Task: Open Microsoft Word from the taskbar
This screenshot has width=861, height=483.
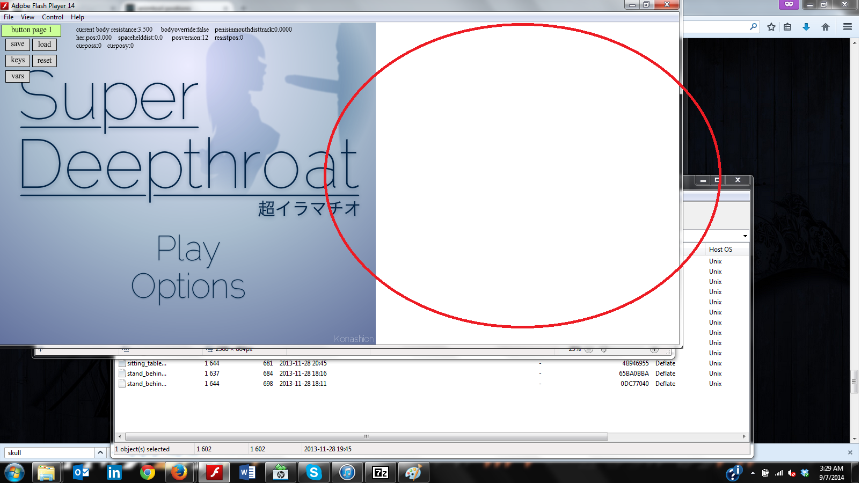Action: click(247, 472)
